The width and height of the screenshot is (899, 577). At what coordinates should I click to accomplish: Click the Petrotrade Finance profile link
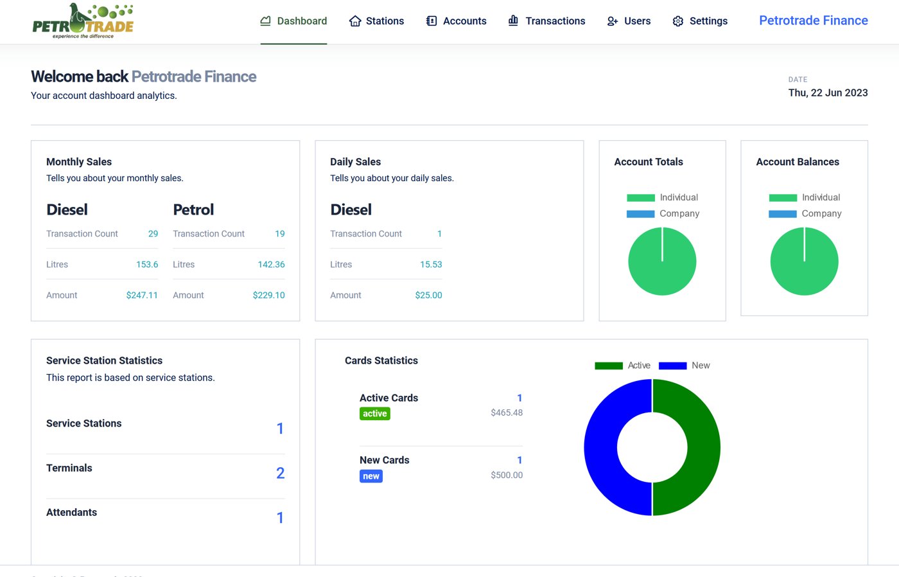click(813, 21)
